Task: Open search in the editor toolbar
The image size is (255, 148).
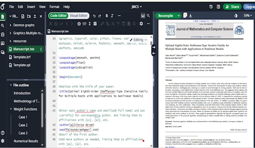Action: (148, 16)
